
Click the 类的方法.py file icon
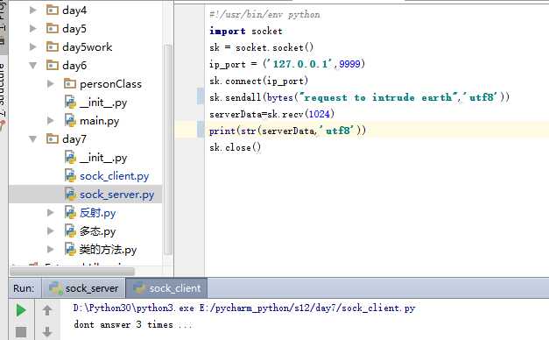coord(70,249)
